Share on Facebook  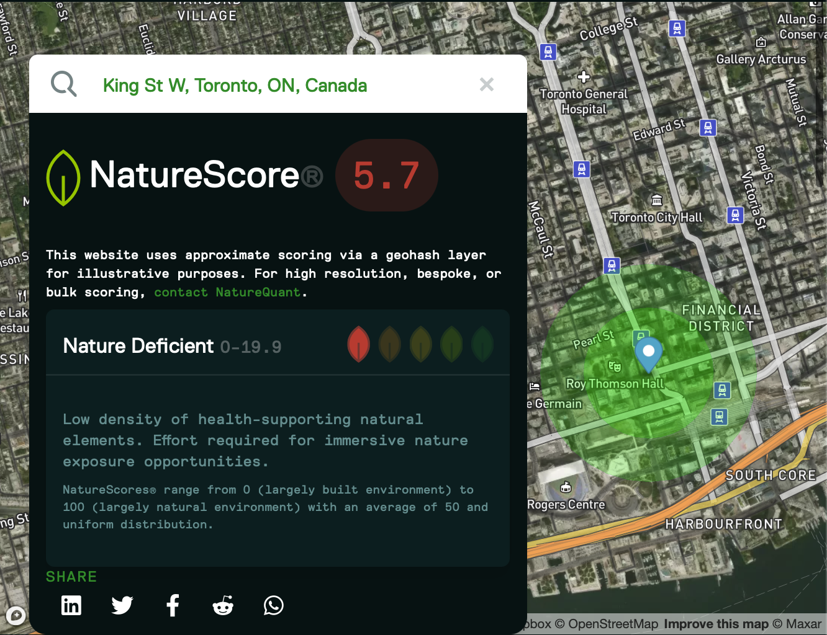(173, 605)
